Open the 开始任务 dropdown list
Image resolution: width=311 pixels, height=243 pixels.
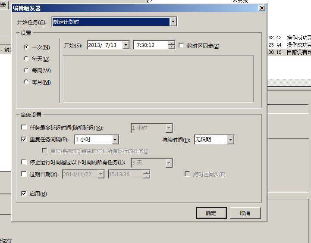(x=173, y=22)
